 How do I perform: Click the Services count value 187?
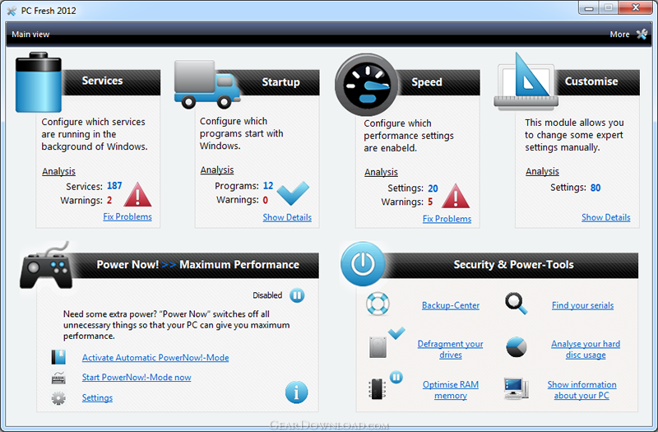pyautogui.click(x=114, y=186)
